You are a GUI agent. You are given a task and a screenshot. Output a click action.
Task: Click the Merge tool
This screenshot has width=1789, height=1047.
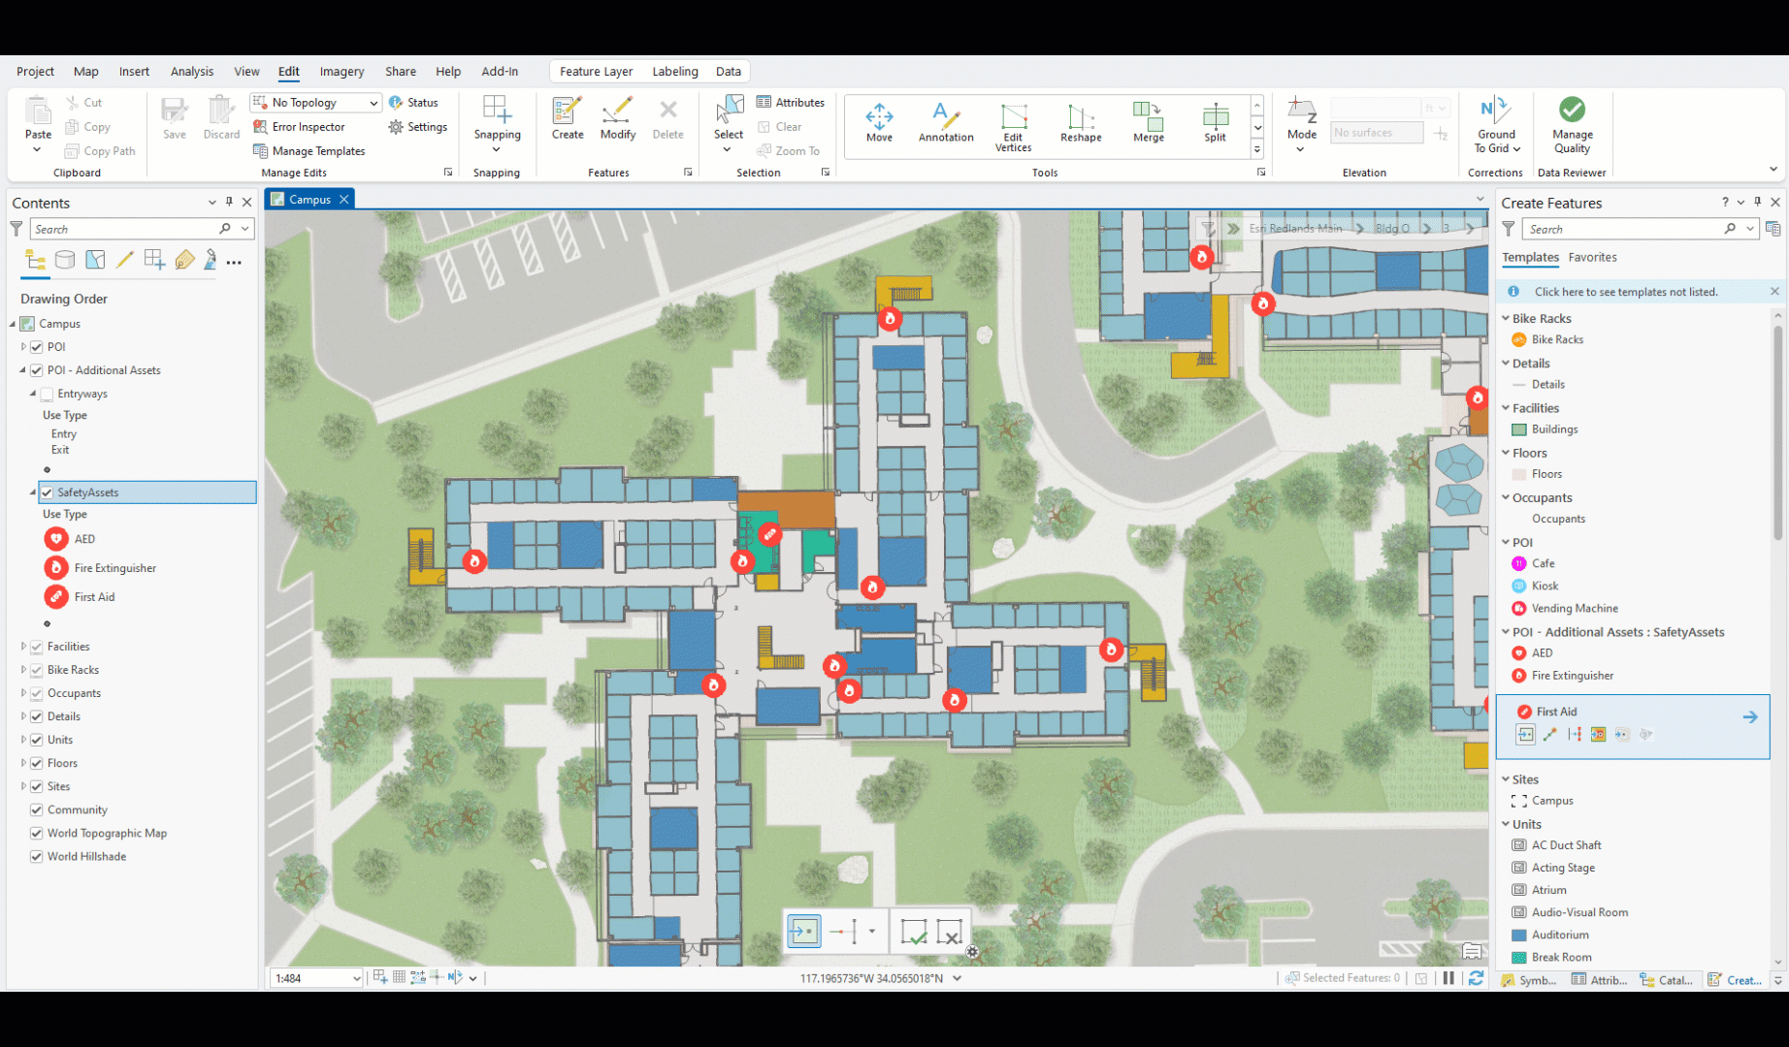click(1148, 123)
